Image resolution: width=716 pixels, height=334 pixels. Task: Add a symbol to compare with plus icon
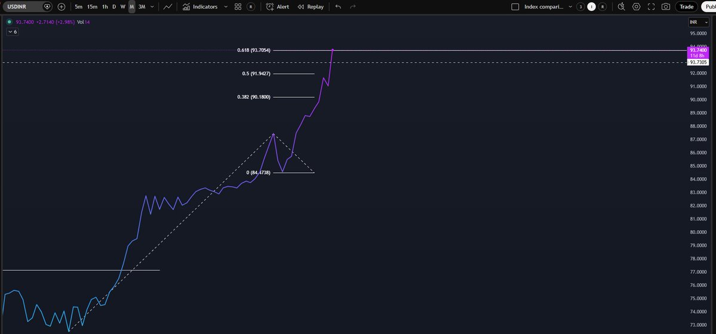coord(62,7)
